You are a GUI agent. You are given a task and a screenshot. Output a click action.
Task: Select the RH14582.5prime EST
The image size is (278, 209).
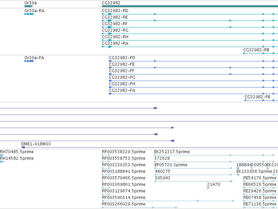coord(17,158)
